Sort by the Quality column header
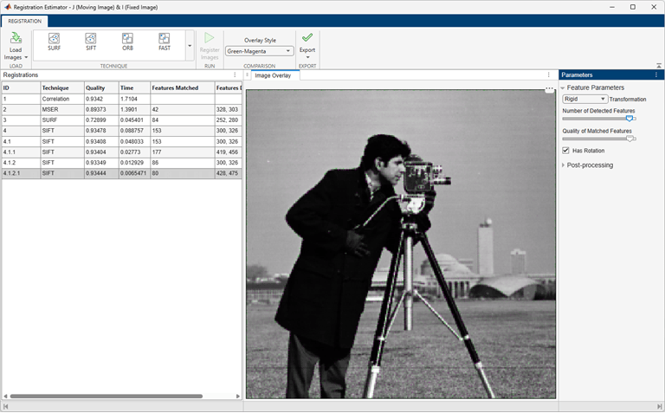Image resolution: width=665 pixels, height=413 pixels. coord(101,87)
